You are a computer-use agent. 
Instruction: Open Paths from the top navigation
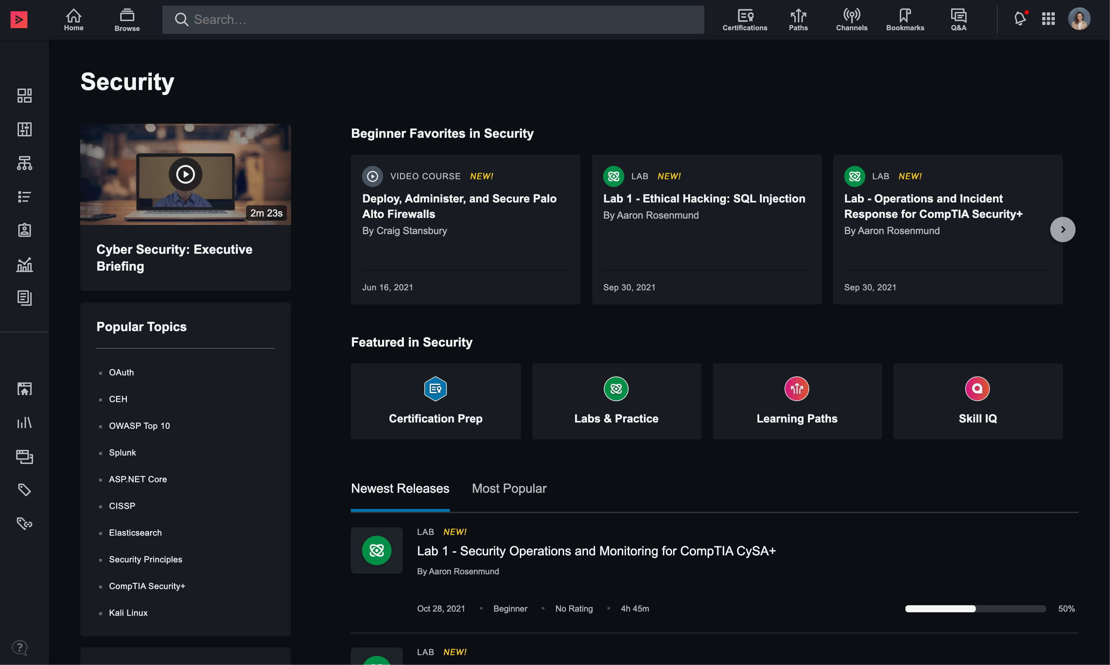(x=798, y=20)
